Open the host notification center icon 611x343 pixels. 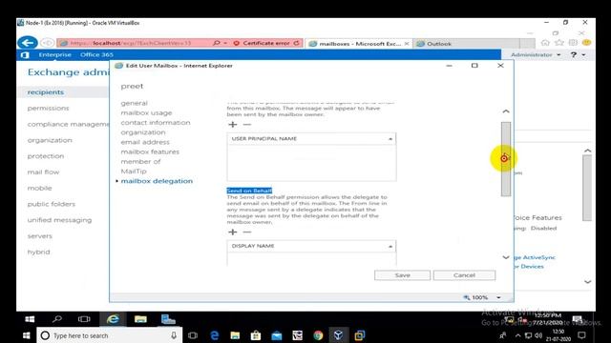pyautogui.click(x=581, y=335)
